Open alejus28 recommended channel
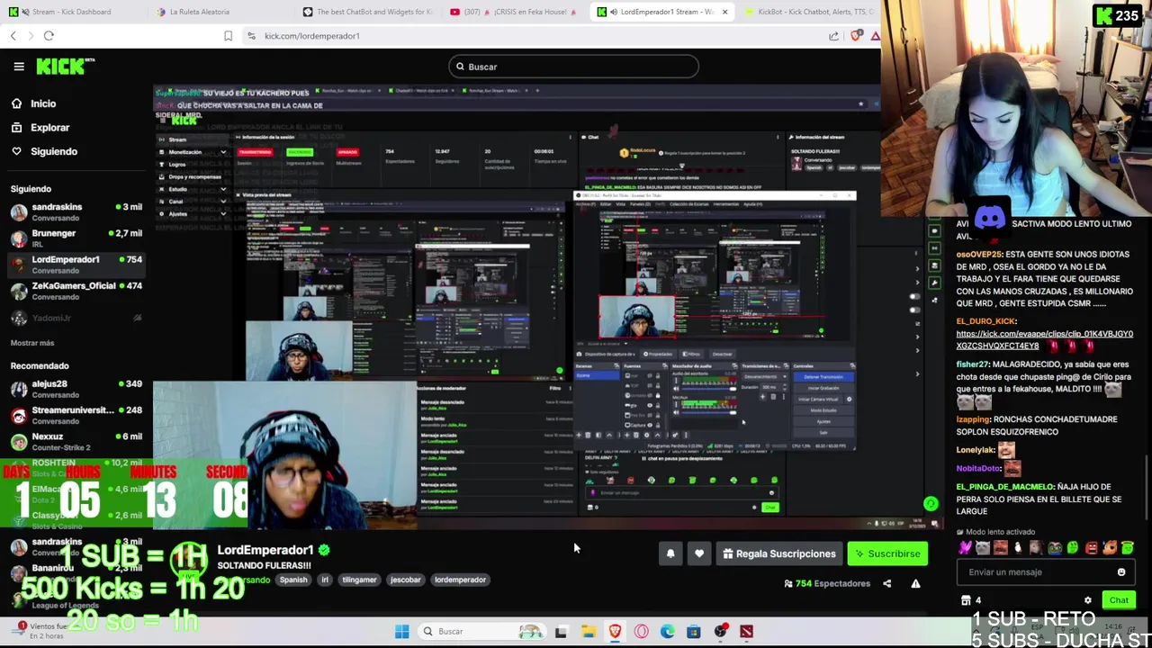The width and height of the screenshot is (1152, 648). pyautogui.click(x=76, y=389)
